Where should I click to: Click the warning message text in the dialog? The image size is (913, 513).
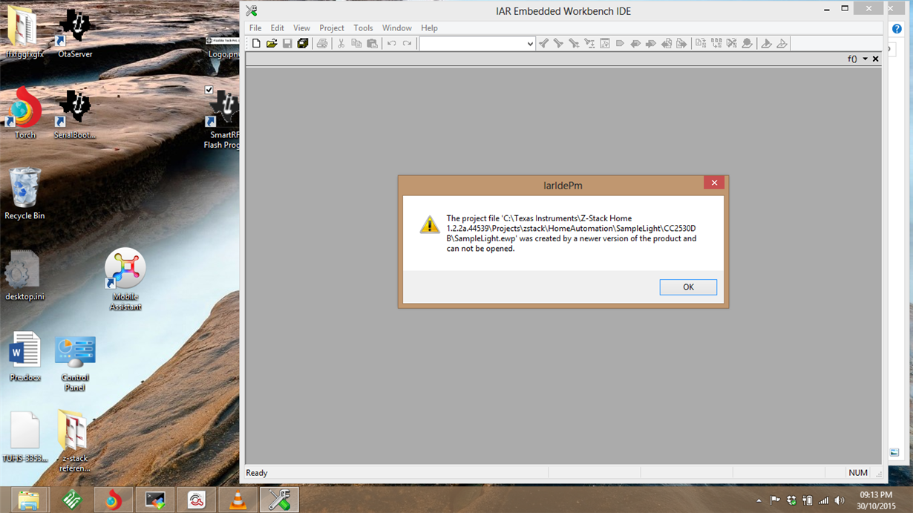coord(572,234)
